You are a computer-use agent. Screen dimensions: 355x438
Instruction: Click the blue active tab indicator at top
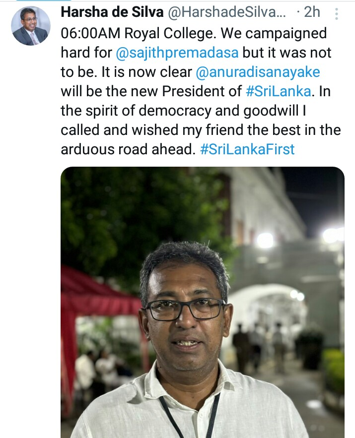(x=43, y=0)
